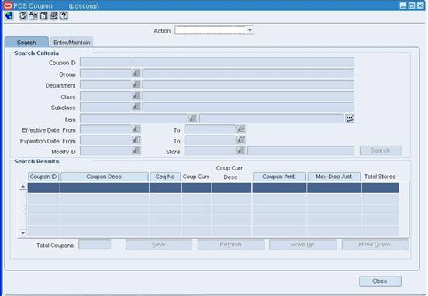Click the item comments speech-bubble icon

pos(350,118)
